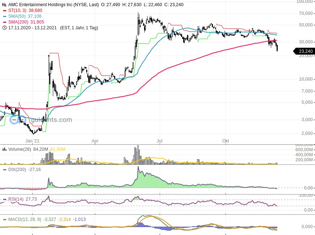Click the candlestick chart type icon

(4, 5)
